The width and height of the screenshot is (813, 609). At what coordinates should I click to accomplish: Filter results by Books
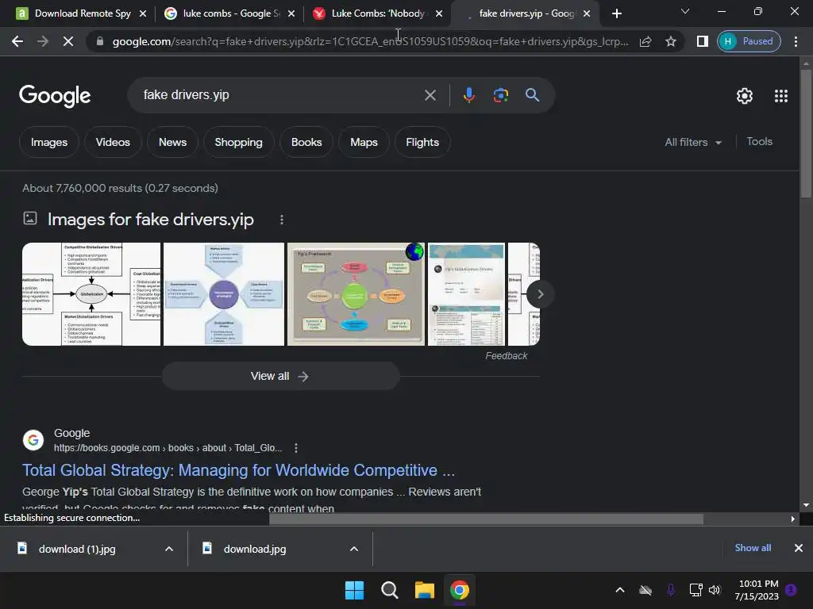pyautogui.click(x=306, y=142)
